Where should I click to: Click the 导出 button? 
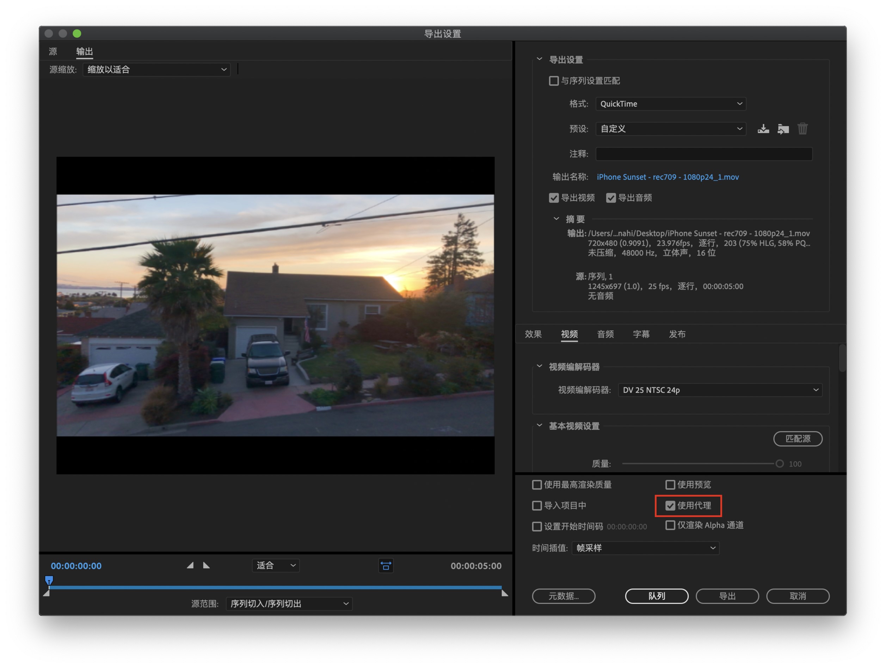click(727, 596)
